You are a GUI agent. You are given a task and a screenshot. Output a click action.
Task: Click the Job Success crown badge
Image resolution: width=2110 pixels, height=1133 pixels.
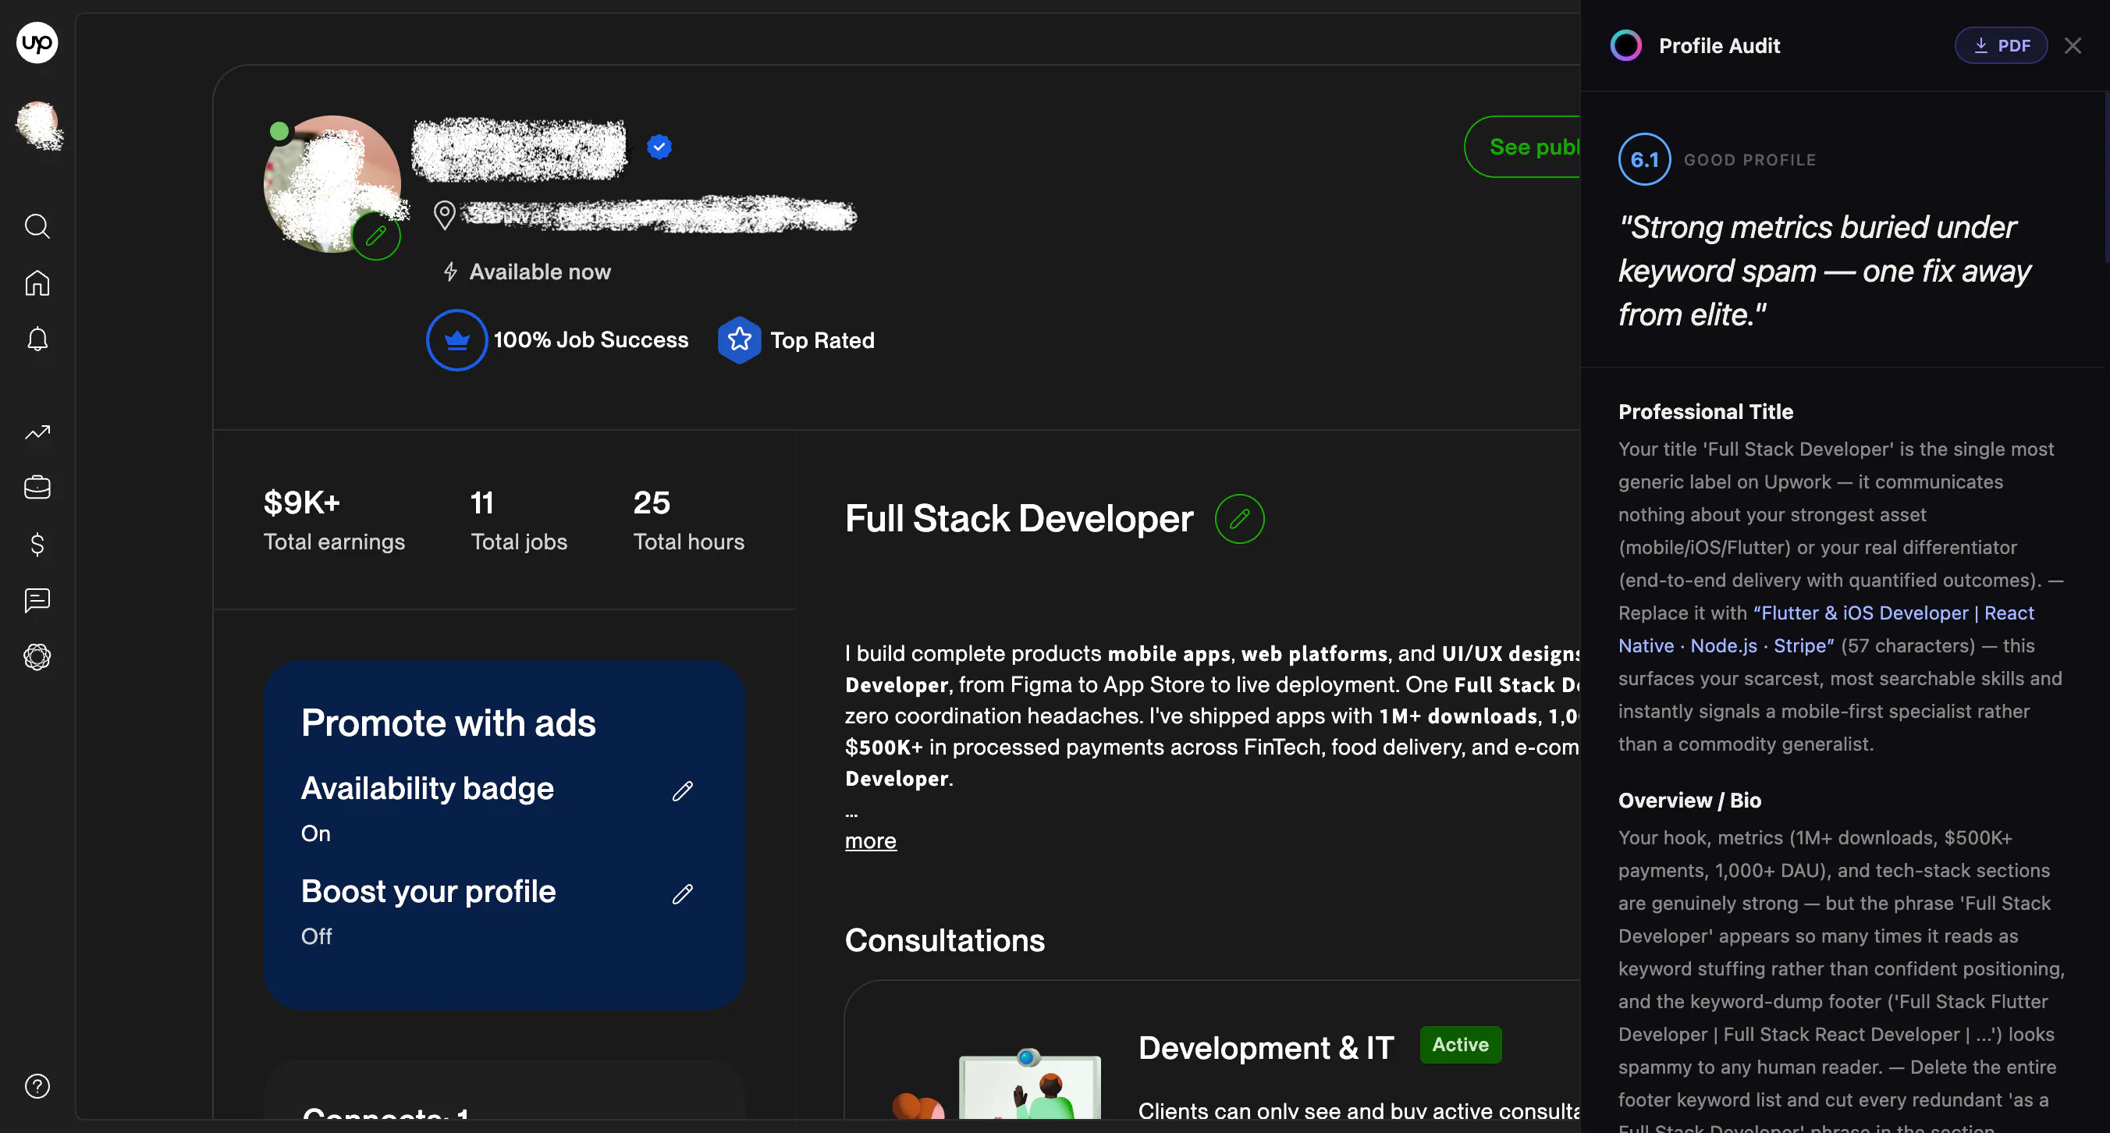[457, 340]
